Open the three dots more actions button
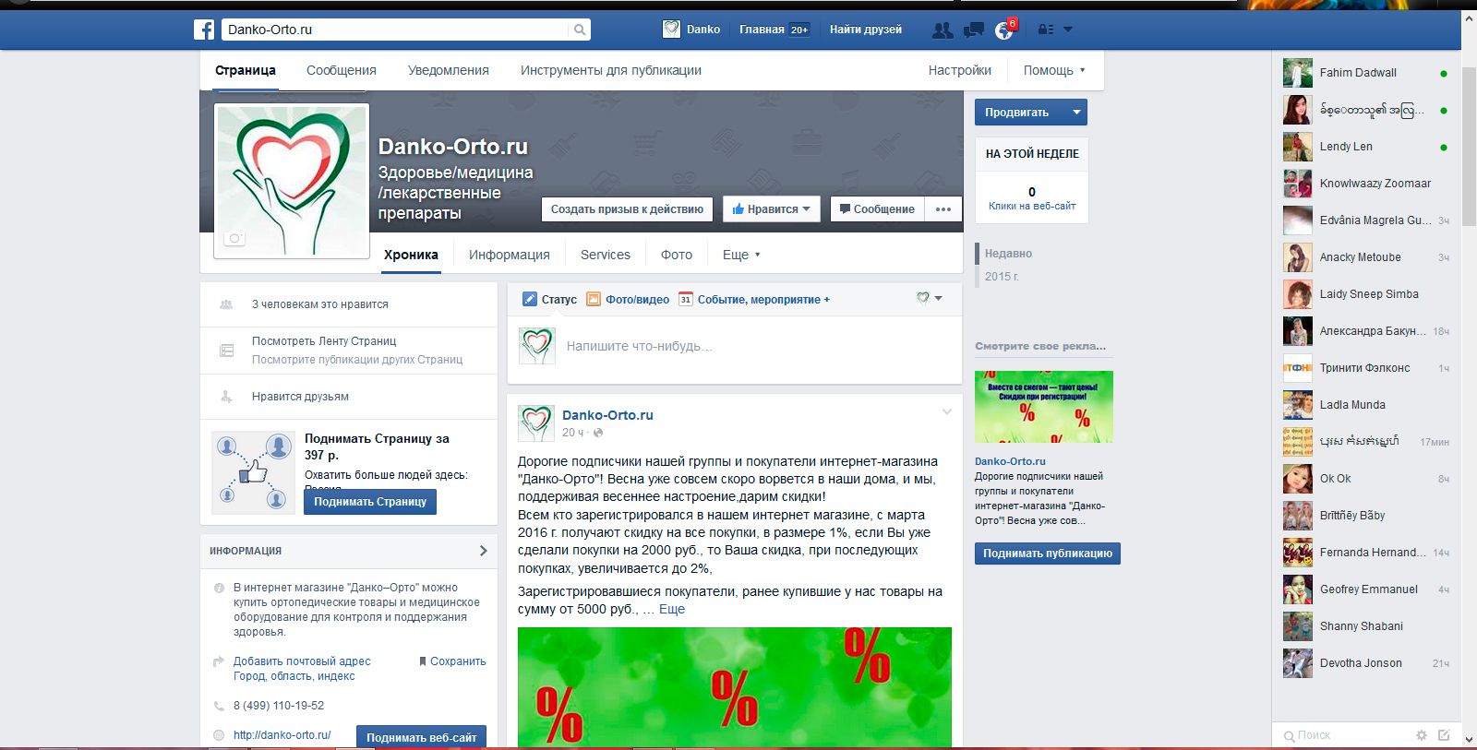1477x750 pixels. pyautogui.click(x=943, y=209)
